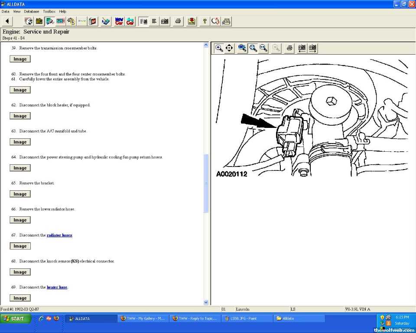Switch to LS58.JPG - Paint in taskbar

tap(247, 318)
